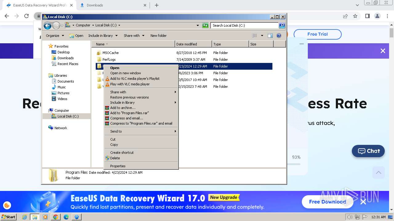Image resolution: width=394 pixels, height=221 pixels.
Task: Toggle the preview pane icon
Action: pos(270,36)
